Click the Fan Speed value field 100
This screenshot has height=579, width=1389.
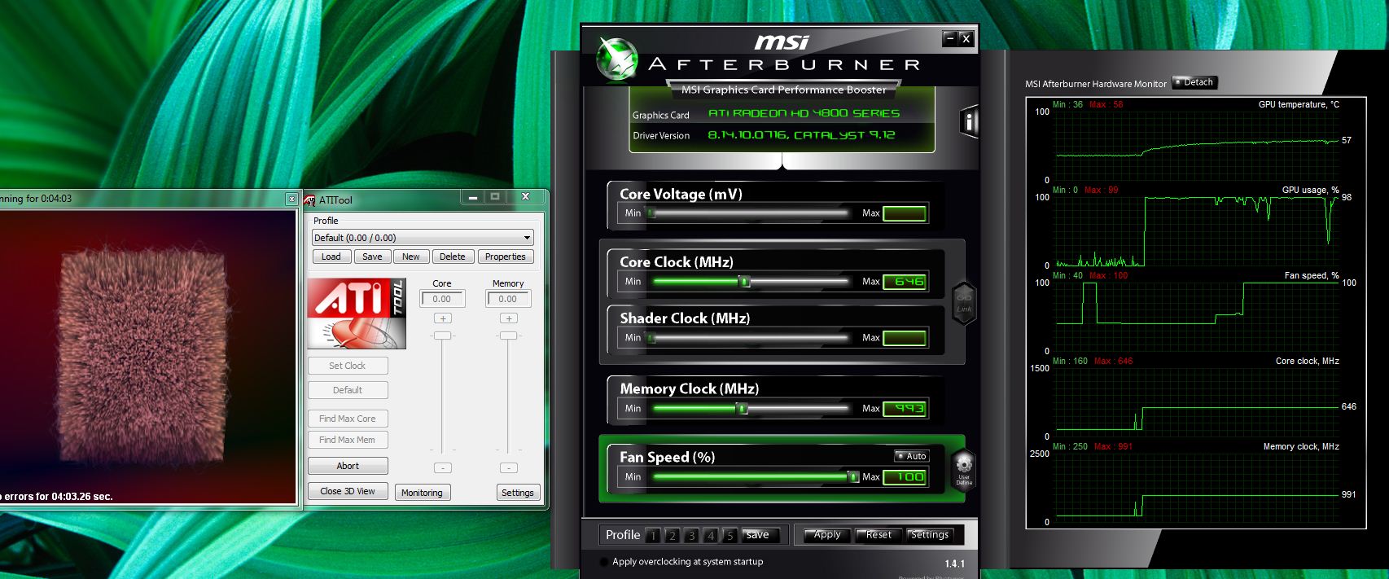click(905, 477)
